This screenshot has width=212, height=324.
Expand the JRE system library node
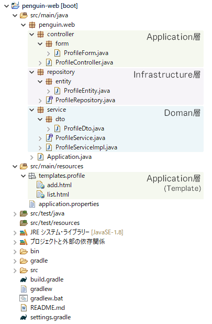(15, 233)
